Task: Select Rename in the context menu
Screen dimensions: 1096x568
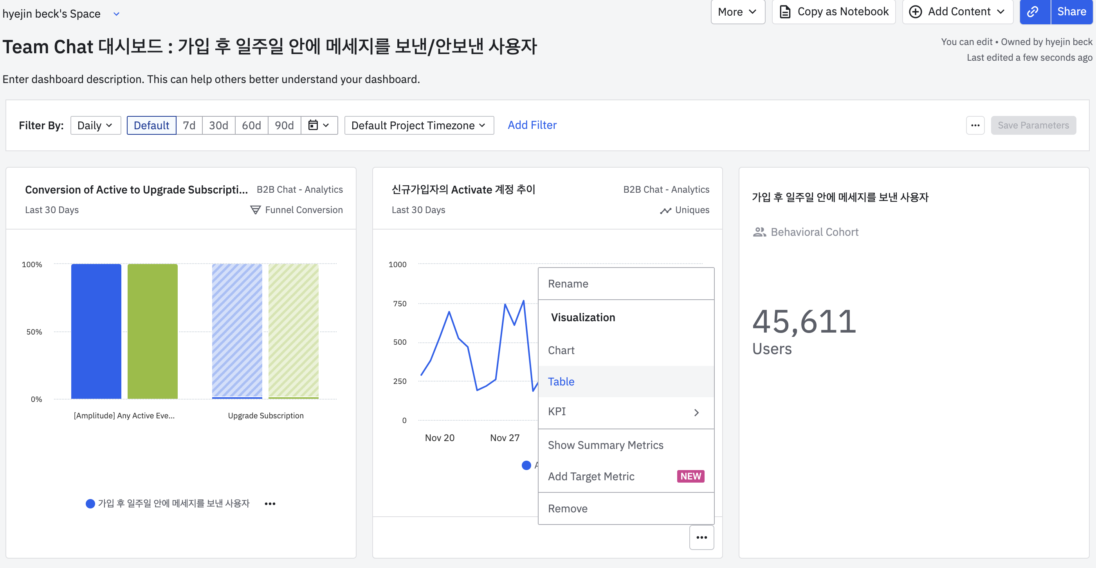Action: pos(568,284)
